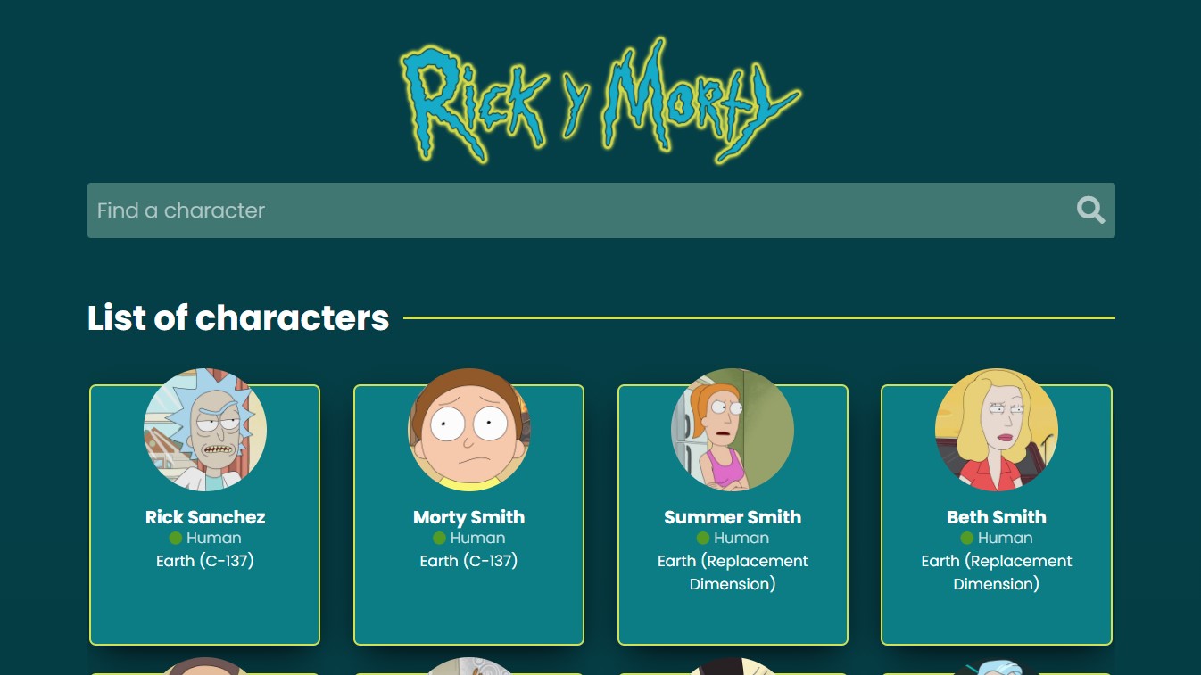Image resolution: width=1201 pixels, height=675 pixels.
Task: Click Earth (C-137) location on Morty's card
Action: (x=469, y=561)
